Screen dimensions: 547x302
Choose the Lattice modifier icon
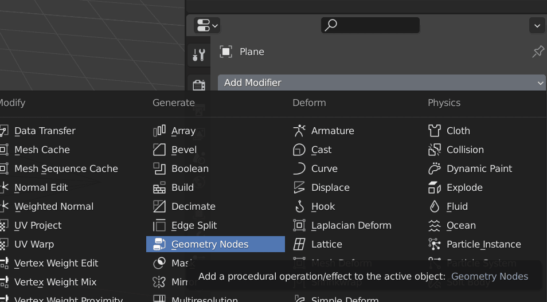299,244
